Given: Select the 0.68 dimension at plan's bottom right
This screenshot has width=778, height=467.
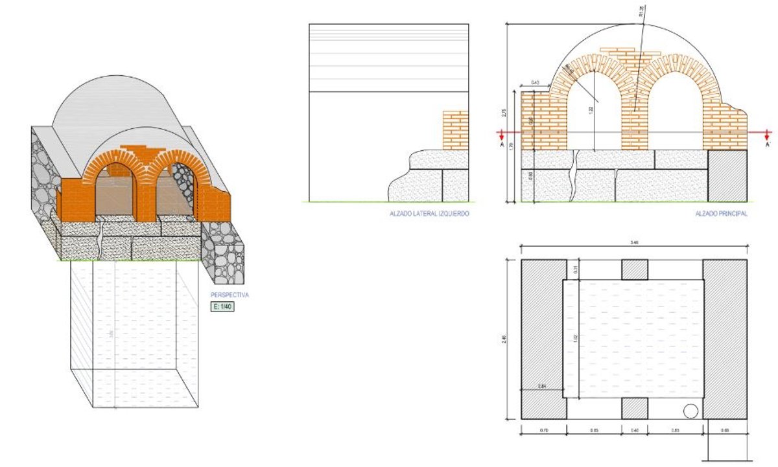Looking at the screenshot, I should pyautogui.click(x=725, y=430).
